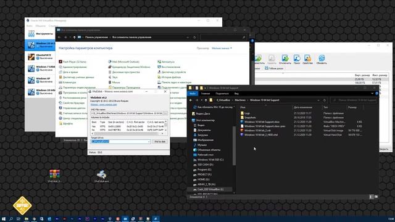Open Файл menu in VirtualBox Manager

(30, 26)
